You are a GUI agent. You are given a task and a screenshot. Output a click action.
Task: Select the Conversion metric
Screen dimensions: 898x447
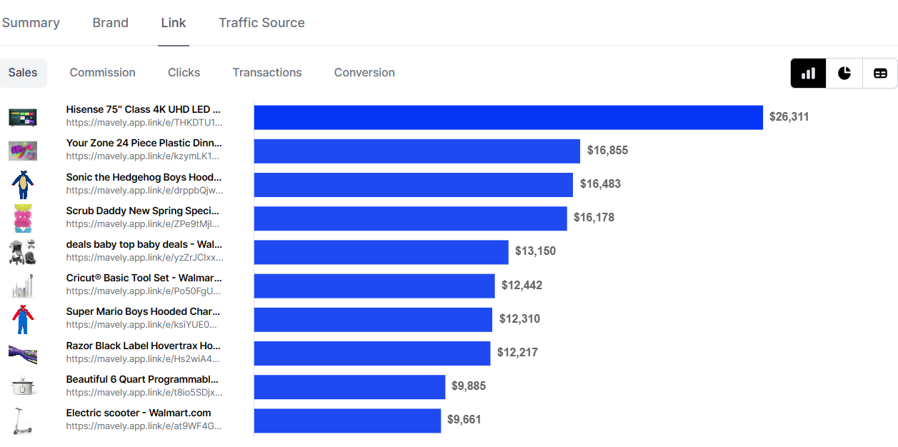[x=364, y=73]
